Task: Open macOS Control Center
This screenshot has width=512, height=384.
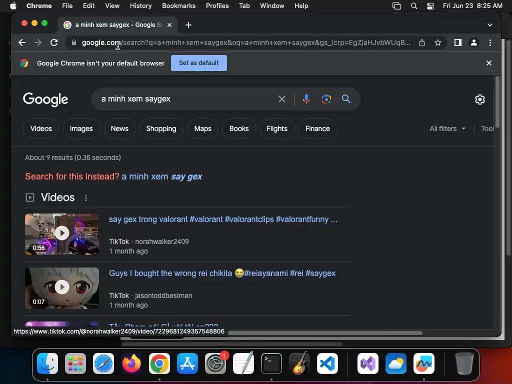Action: point(430,6)
